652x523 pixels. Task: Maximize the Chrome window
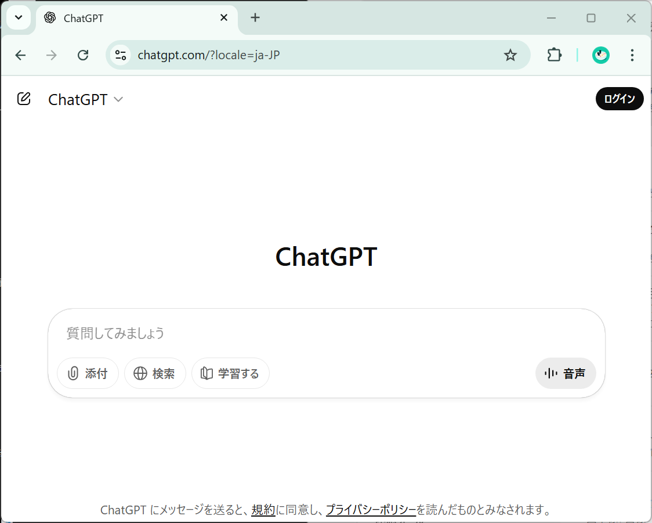tap(591, 18)
